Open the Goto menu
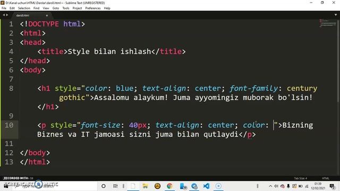Screen dimensions: 340x191 pos(56,8)
